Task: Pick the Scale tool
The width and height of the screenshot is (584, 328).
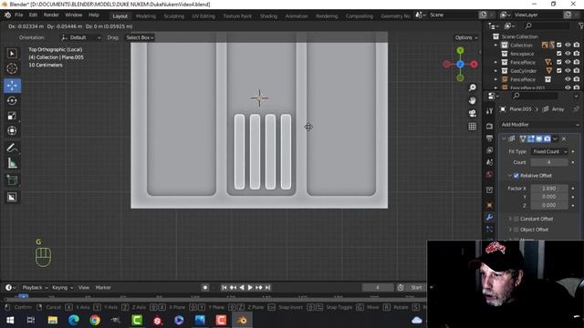Action: pyautogui.click(x=12, y=116)
